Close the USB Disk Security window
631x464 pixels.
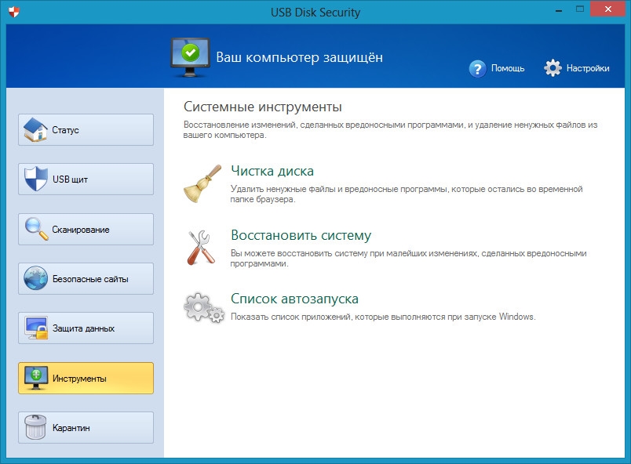pos(607,9)
